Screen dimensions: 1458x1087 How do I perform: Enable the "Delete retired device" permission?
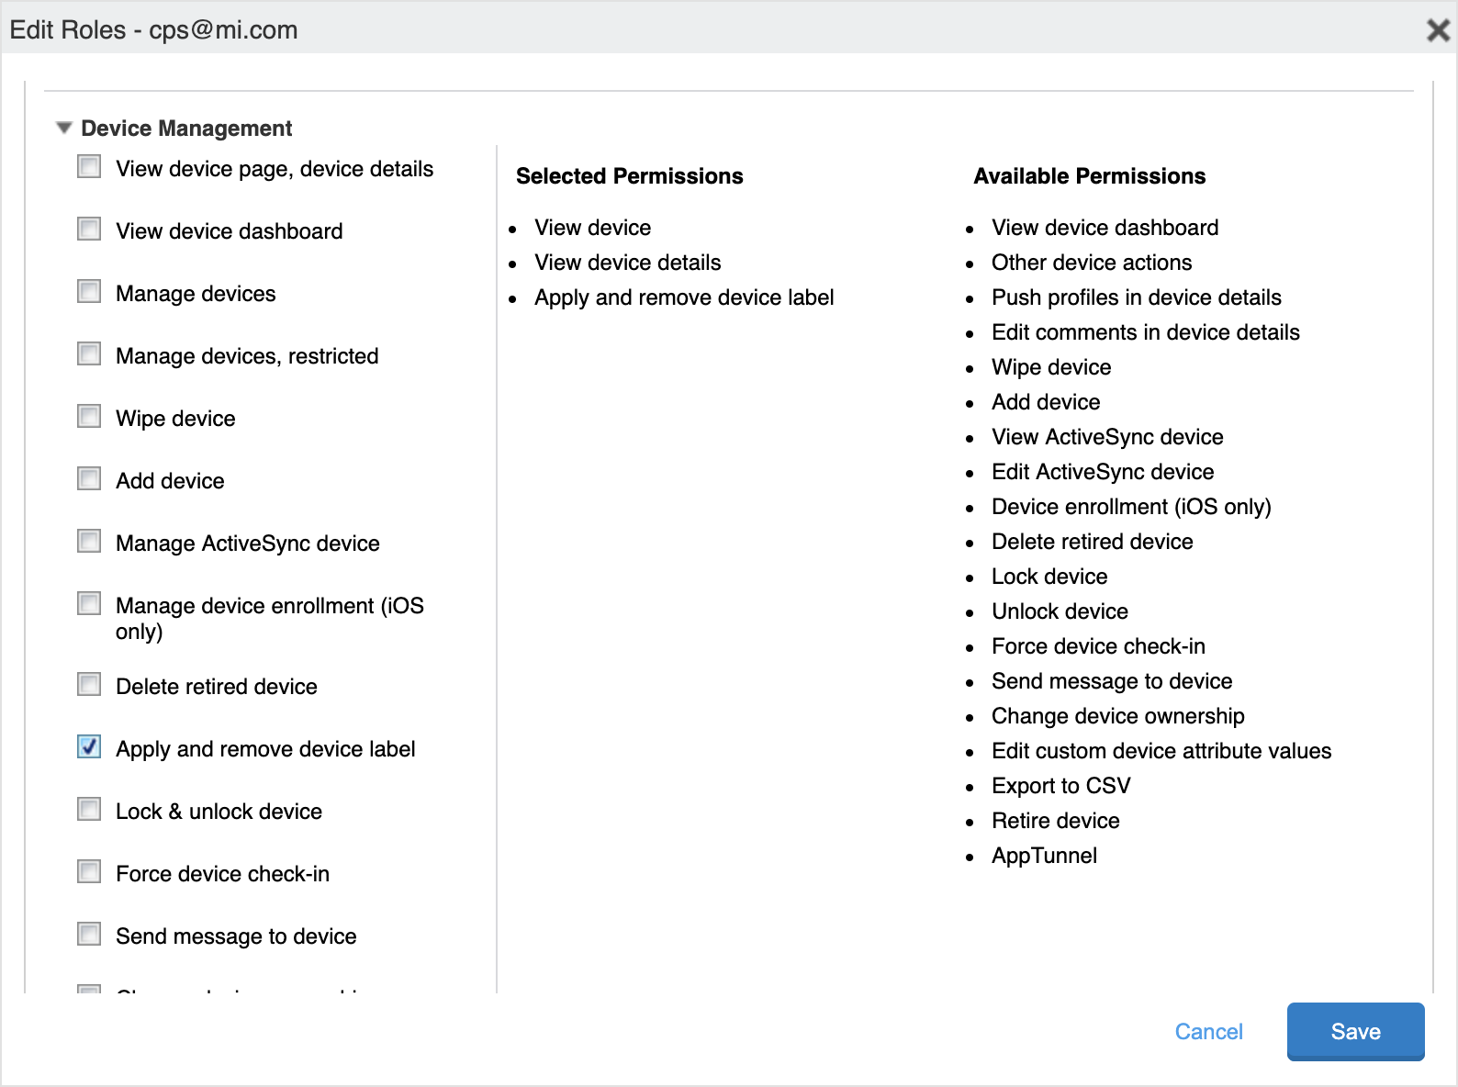pyautogui.click(x=88, y=684)
